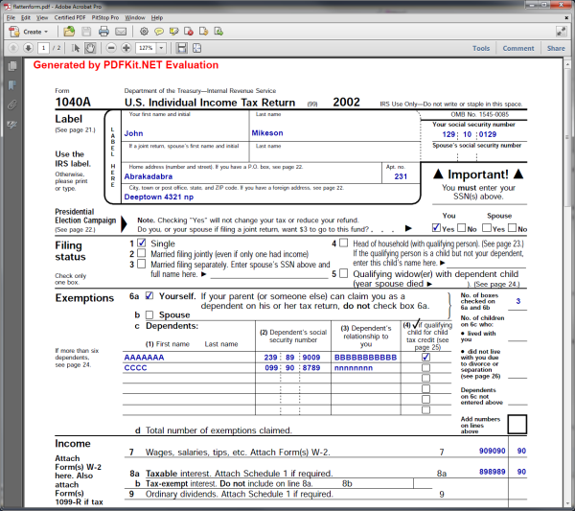Check Married filing jointly box
The width and height of the screenshot is (575, 511).
141,253
